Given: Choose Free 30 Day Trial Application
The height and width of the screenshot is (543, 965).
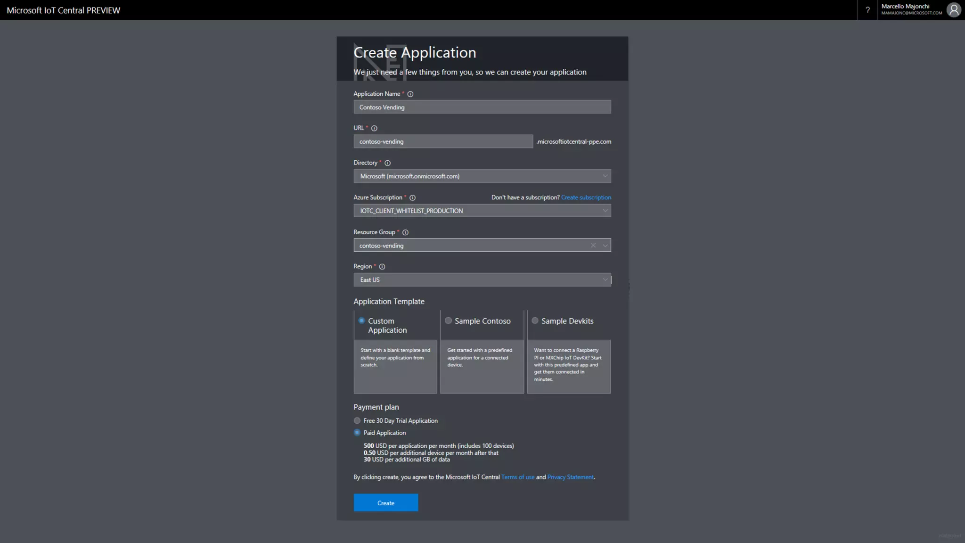Looking at the screenshot, I should tap(357, 420).
